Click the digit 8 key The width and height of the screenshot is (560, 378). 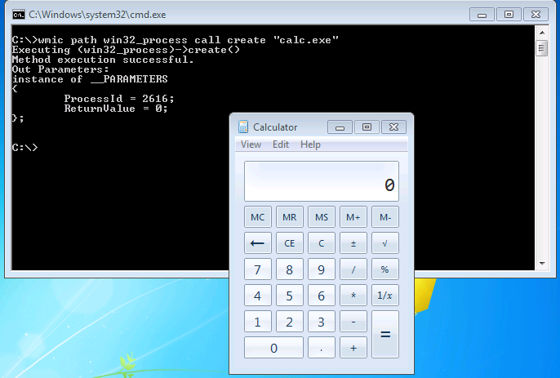click(289, 269)
